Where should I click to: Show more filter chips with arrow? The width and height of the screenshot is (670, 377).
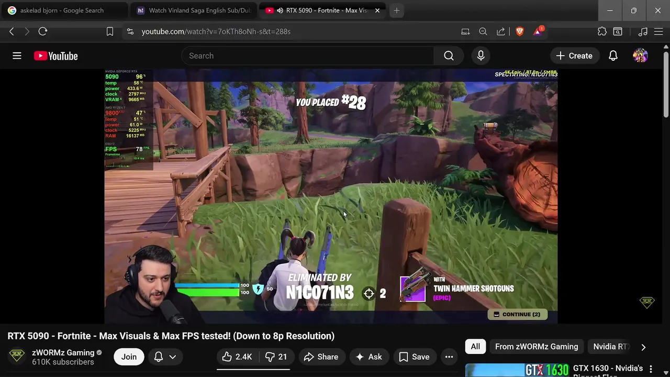(643, 347)
